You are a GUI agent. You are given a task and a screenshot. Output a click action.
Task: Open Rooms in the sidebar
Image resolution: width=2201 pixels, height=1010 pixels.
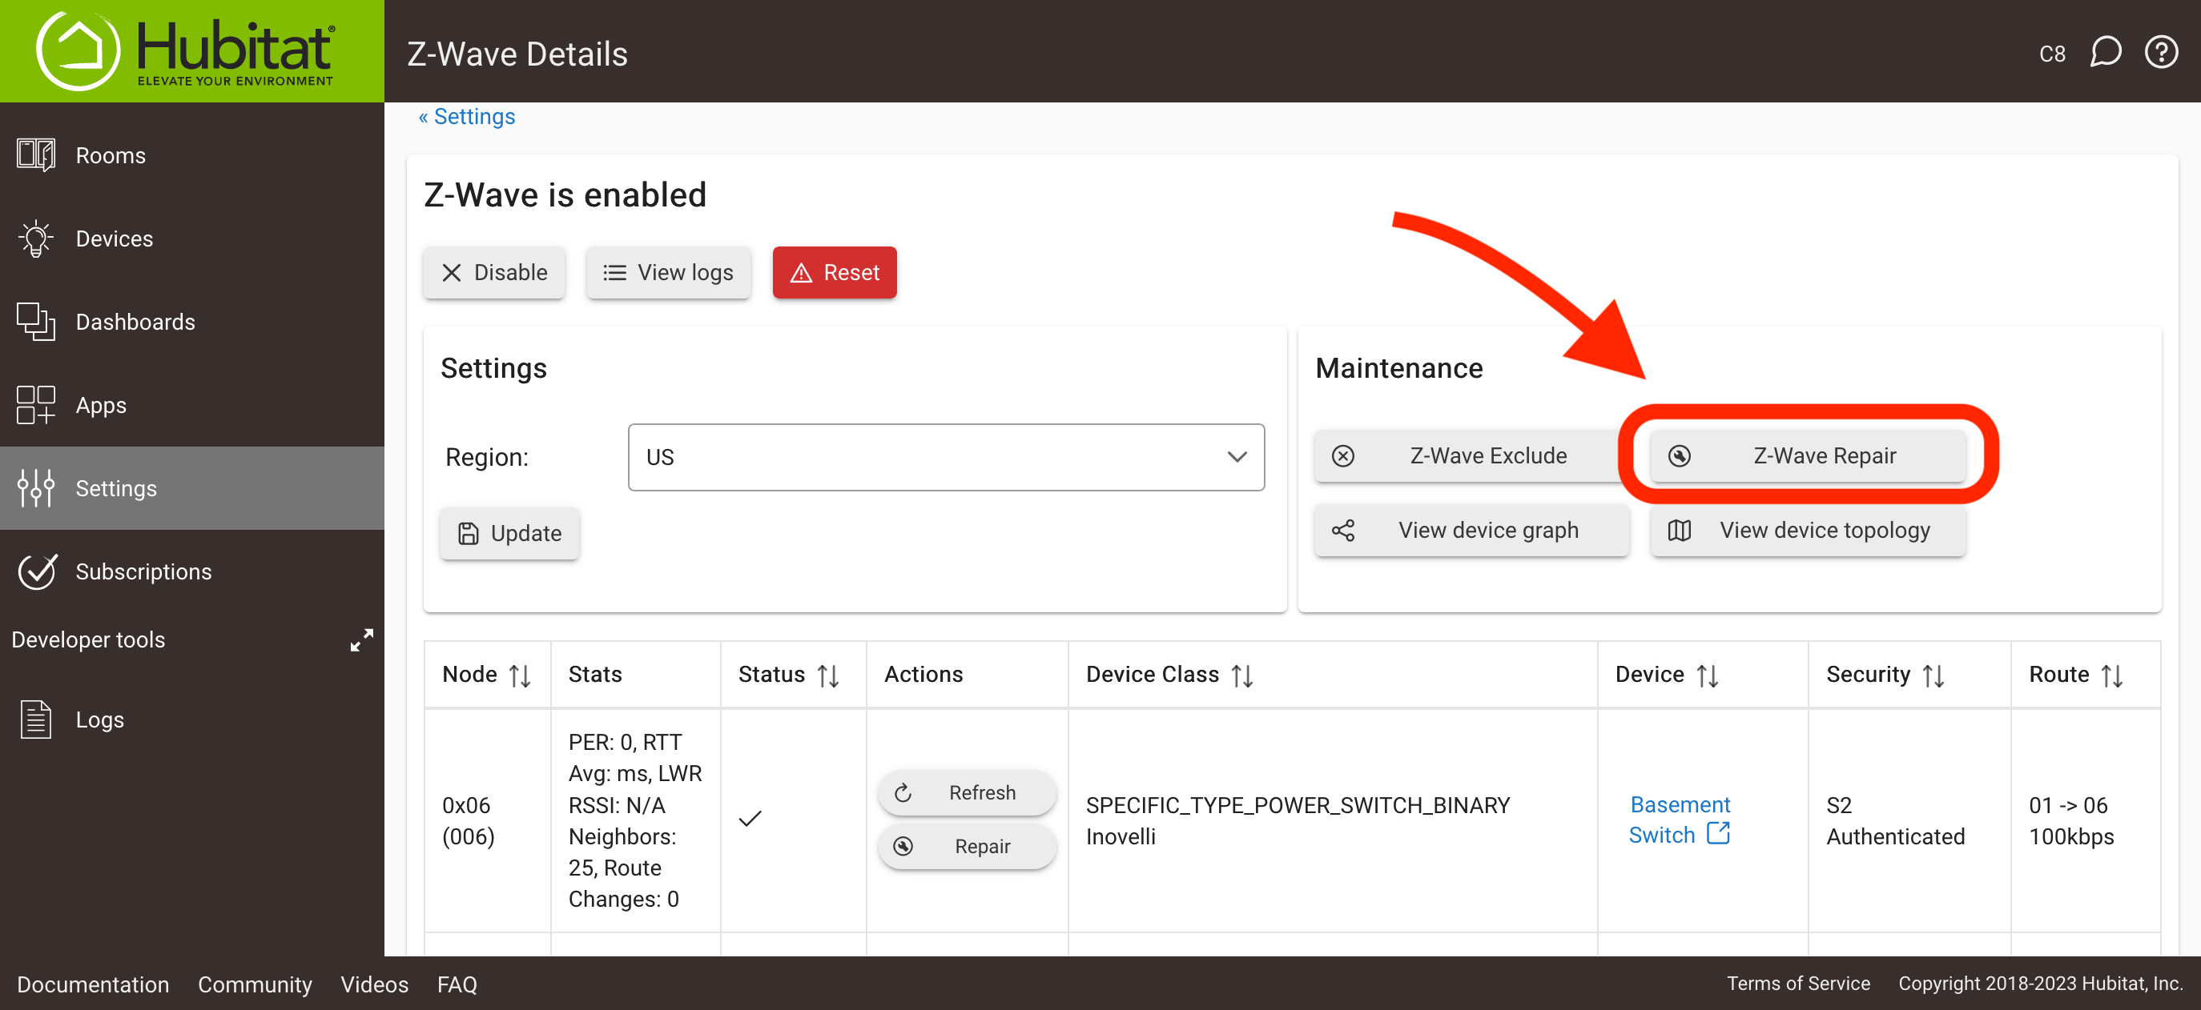tap(192, 155)
